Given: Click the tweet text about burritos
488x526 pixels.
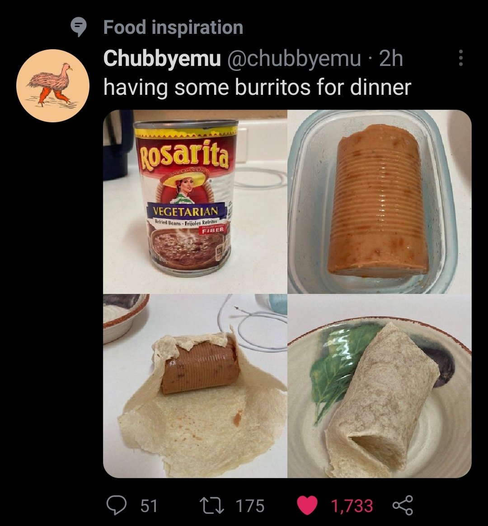Looking at the screenshot, I should point(257,87).
